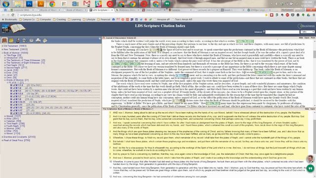Expand the Old Testament node
Screen dimensions: 316x178
2,46
